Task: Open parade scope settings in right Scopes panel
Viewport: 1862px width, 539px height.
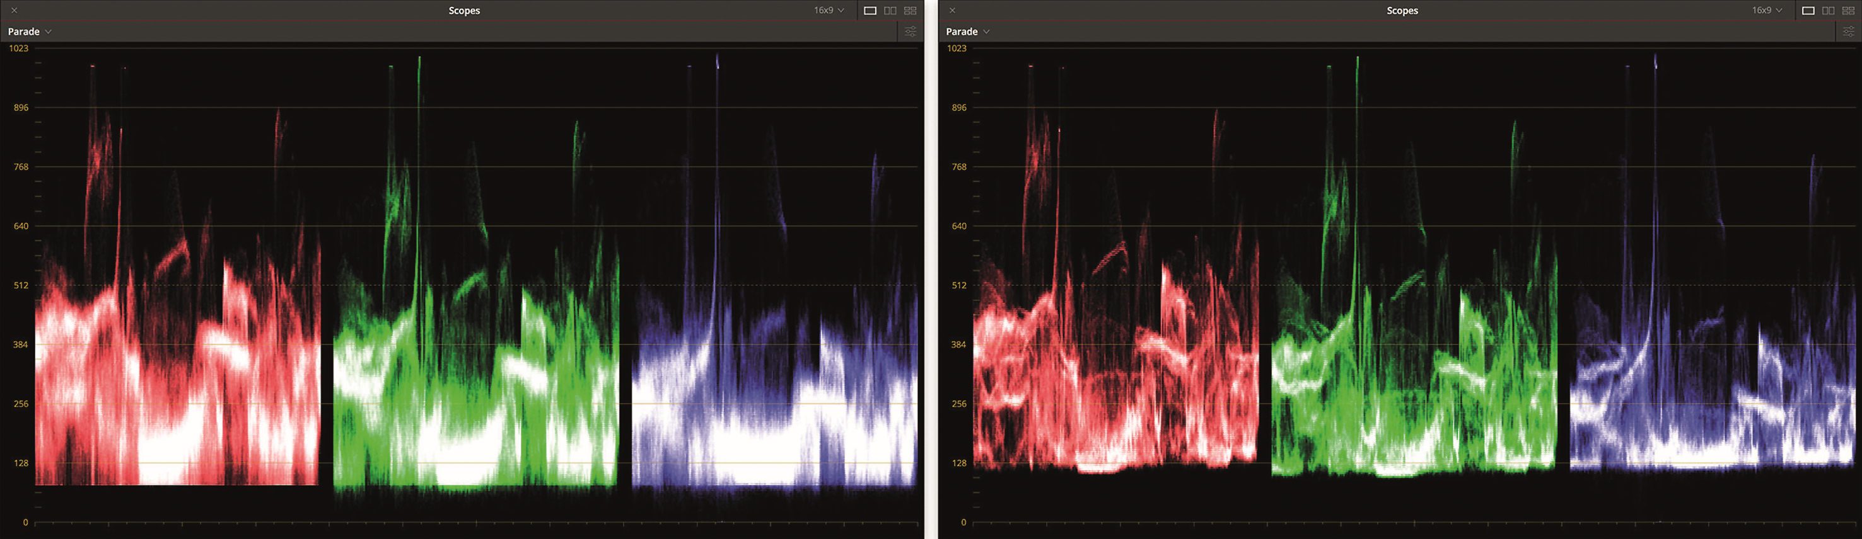Action: 1849,31
